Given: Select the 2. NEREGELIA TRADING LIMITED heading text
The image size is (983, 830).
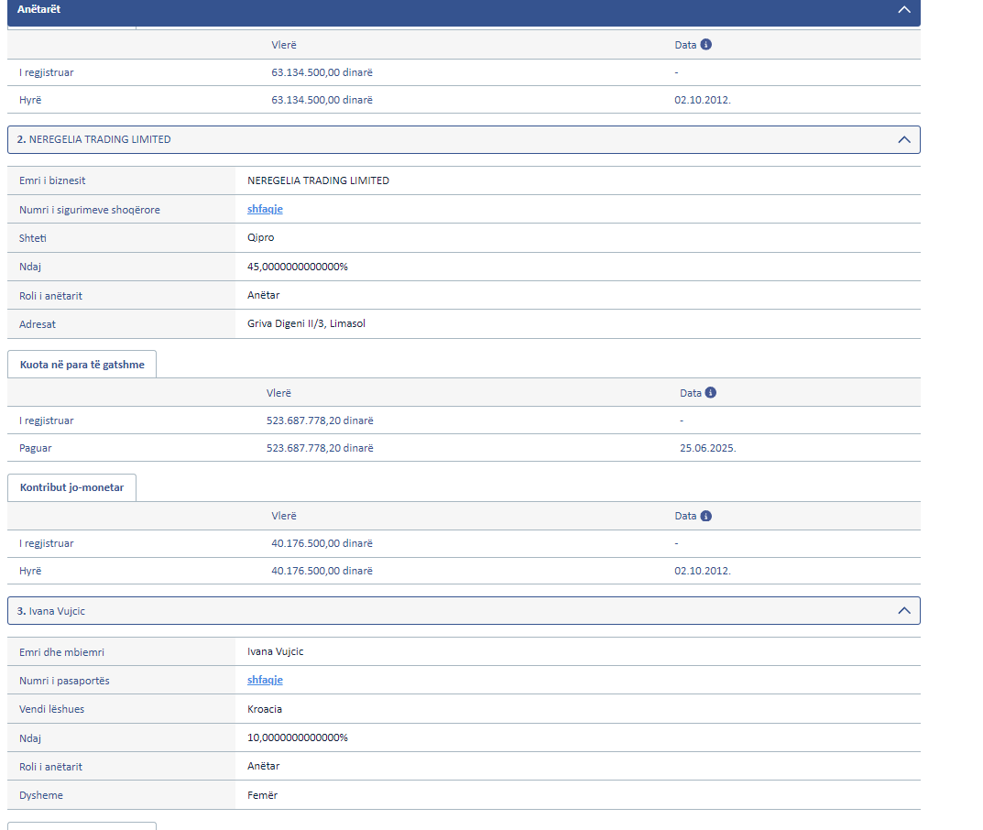Looking at the screenshot, I should pos(94,139).
